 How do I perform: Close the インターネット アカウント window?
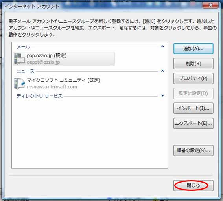click(210, 5)
